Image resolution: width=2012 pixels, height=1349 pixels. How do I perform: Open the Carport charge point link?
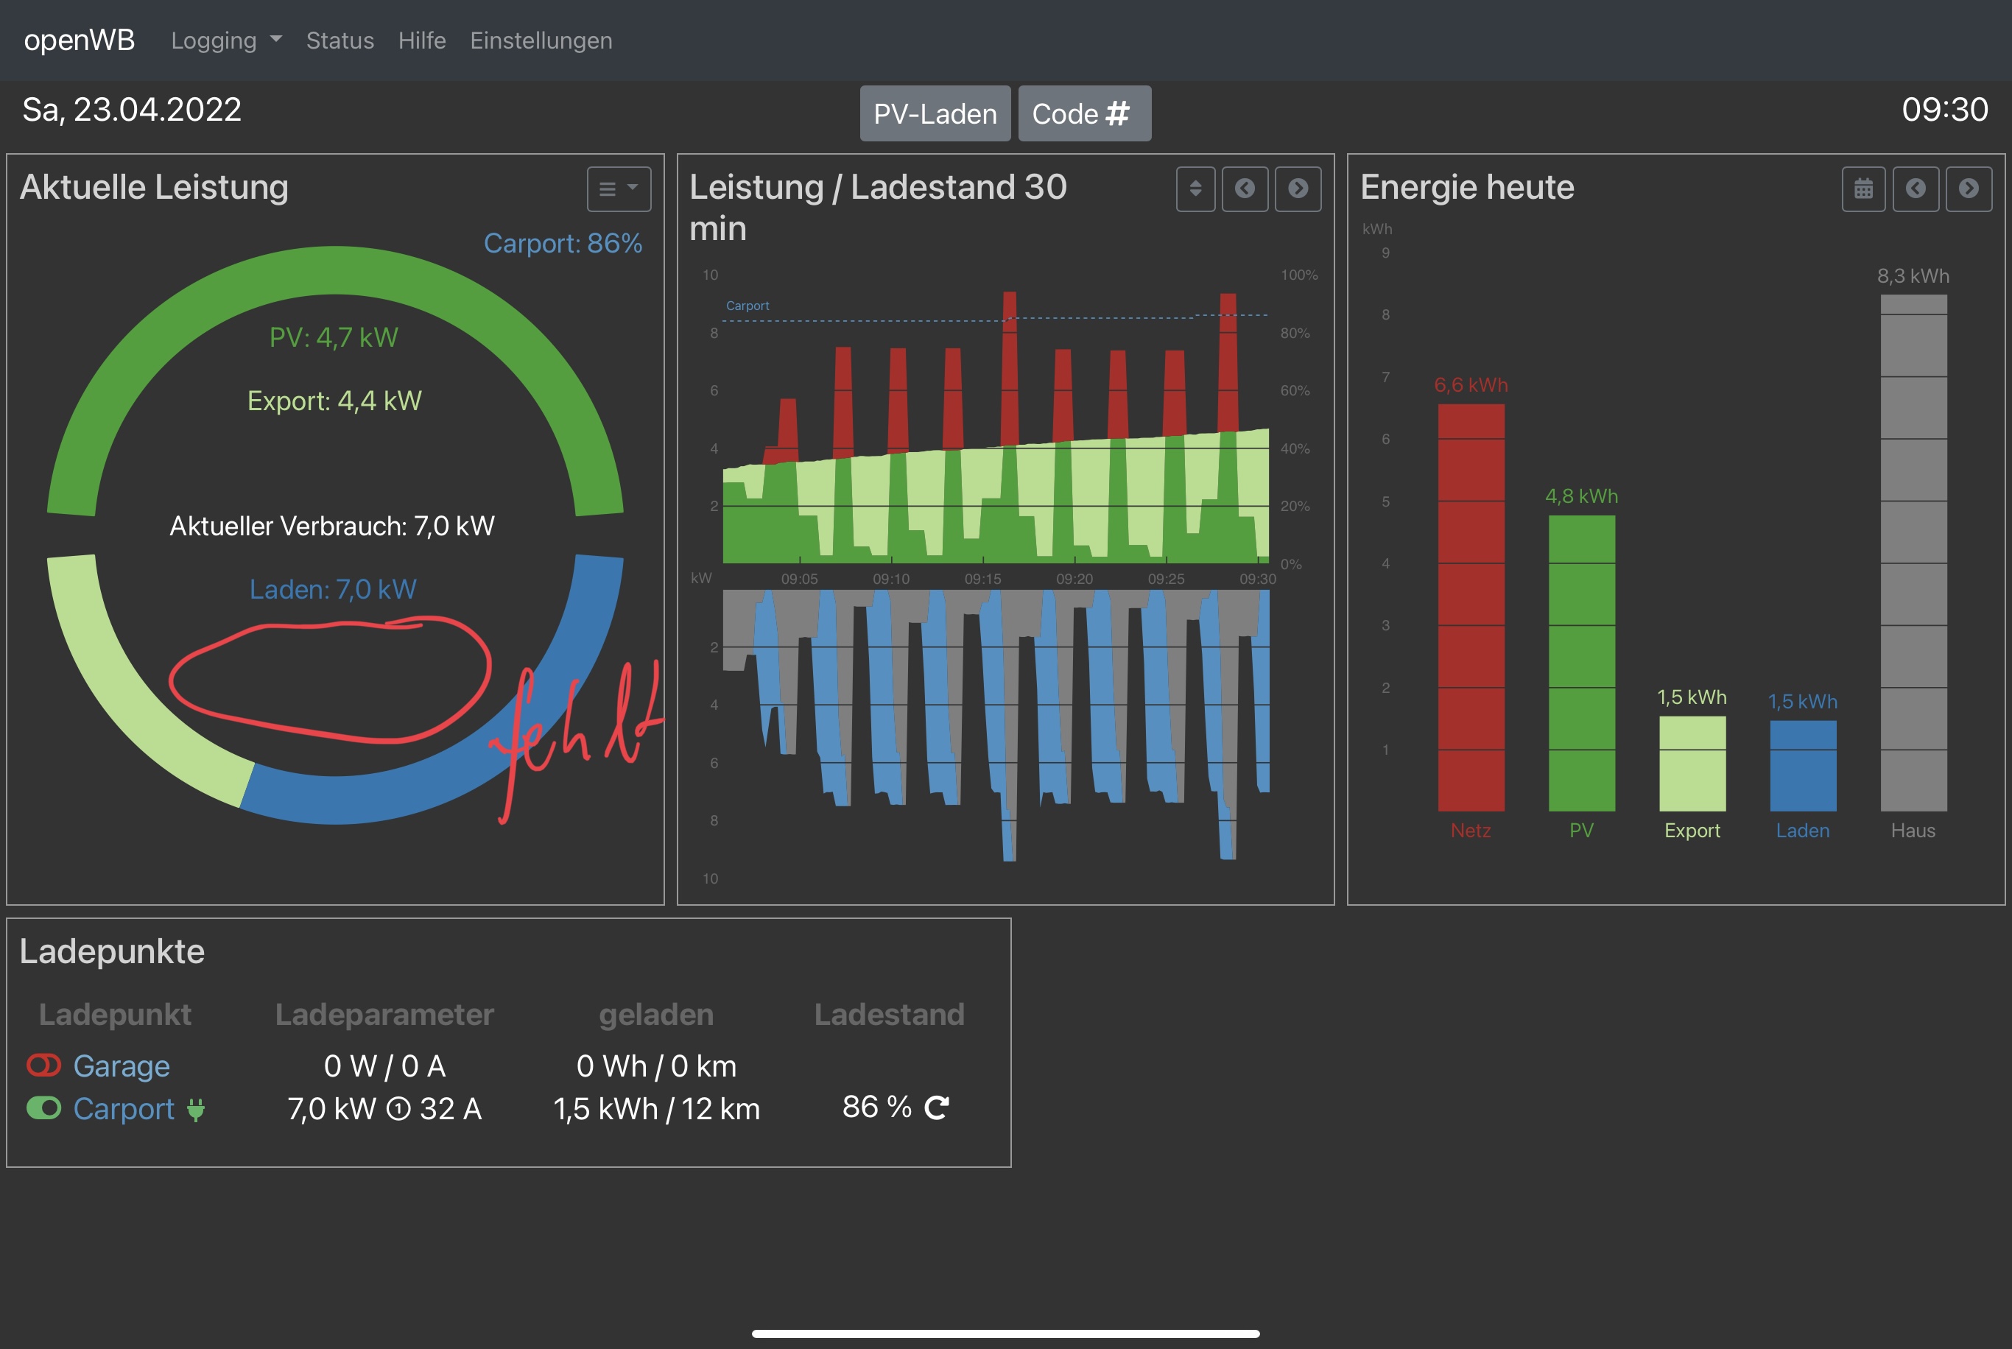pyautogui.click(x=124, y=1109)
